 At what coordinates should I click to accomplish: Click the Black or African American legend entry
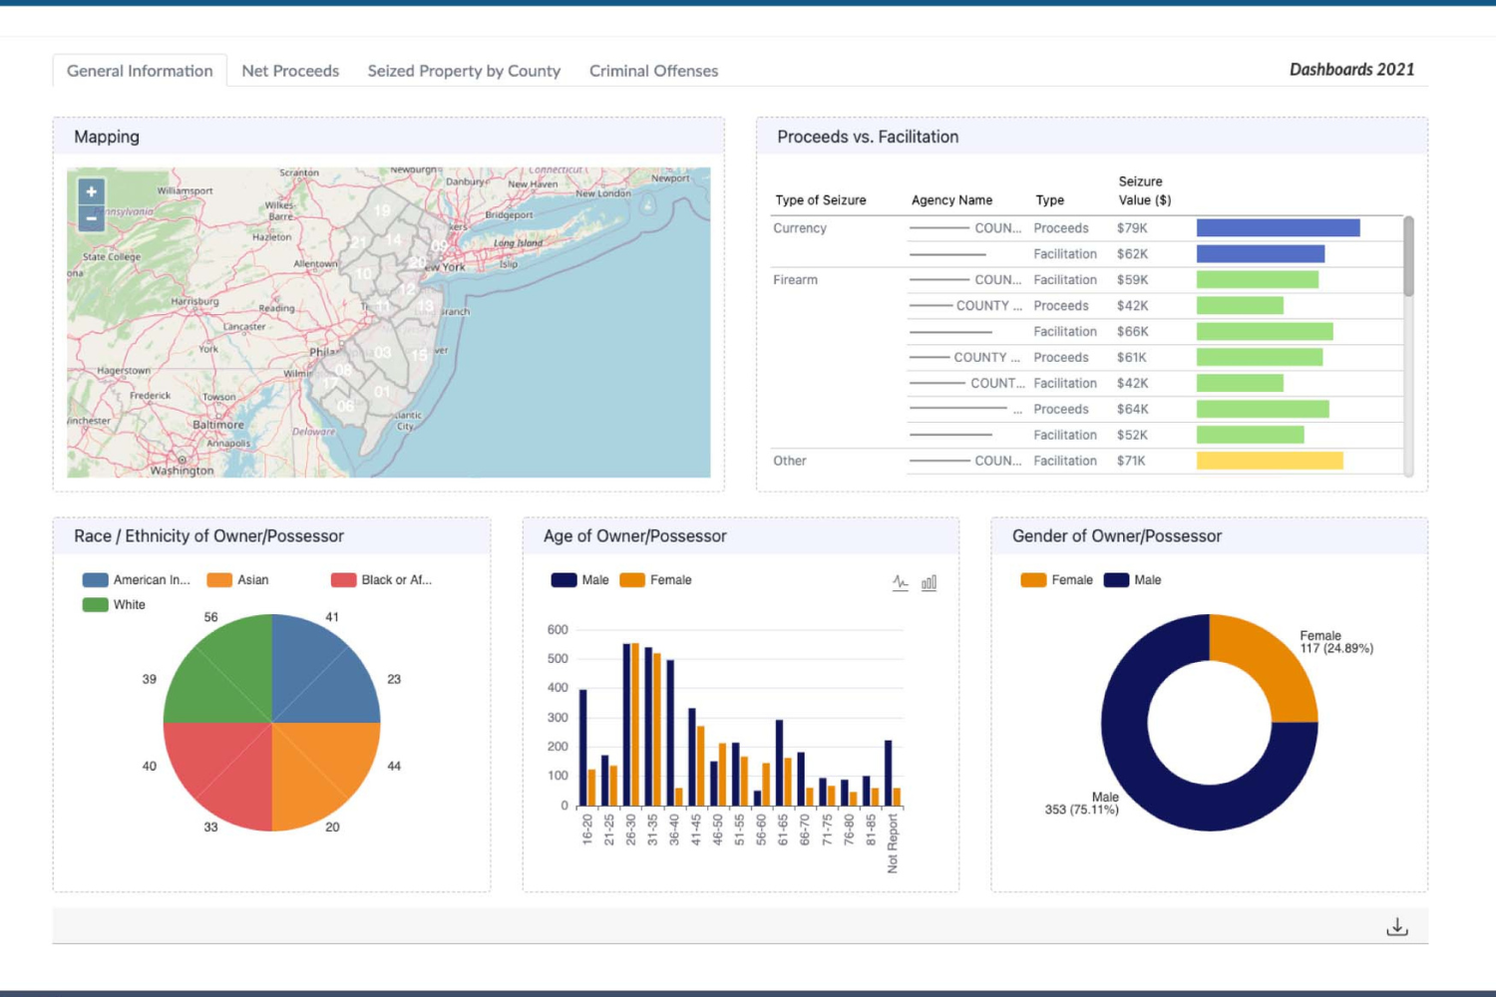pyautogui.click(x=381, y=580)
